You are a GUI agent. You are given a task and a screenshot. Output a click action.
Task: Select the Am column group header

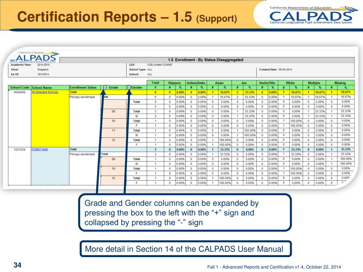coord(244,83)
